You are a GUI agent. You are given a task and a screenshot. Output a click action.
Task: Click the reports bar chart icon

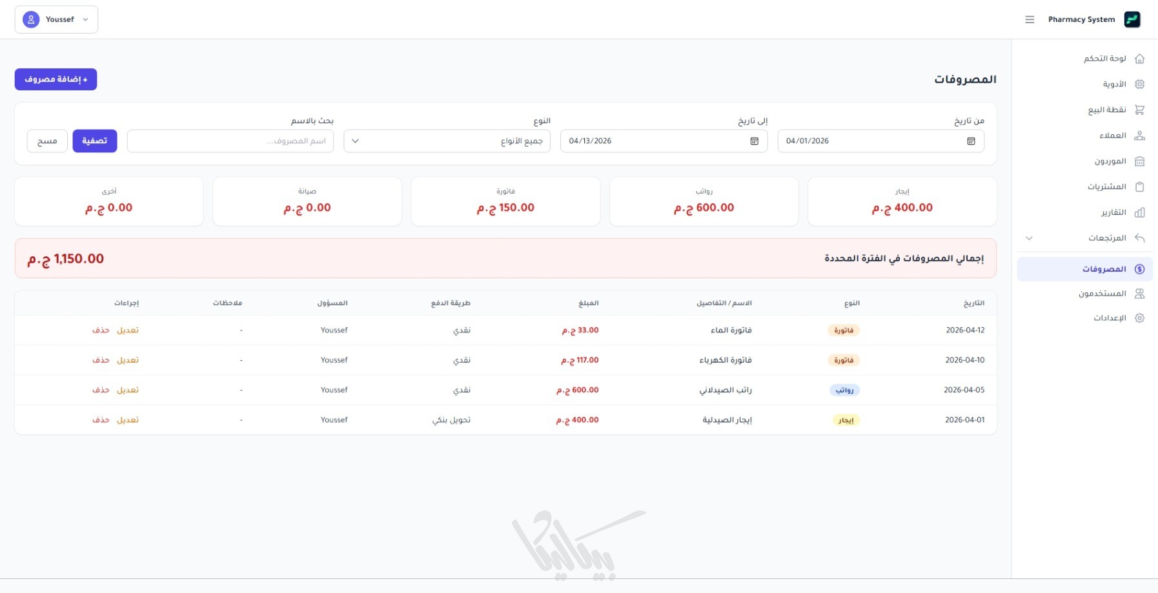(1139, 212)
